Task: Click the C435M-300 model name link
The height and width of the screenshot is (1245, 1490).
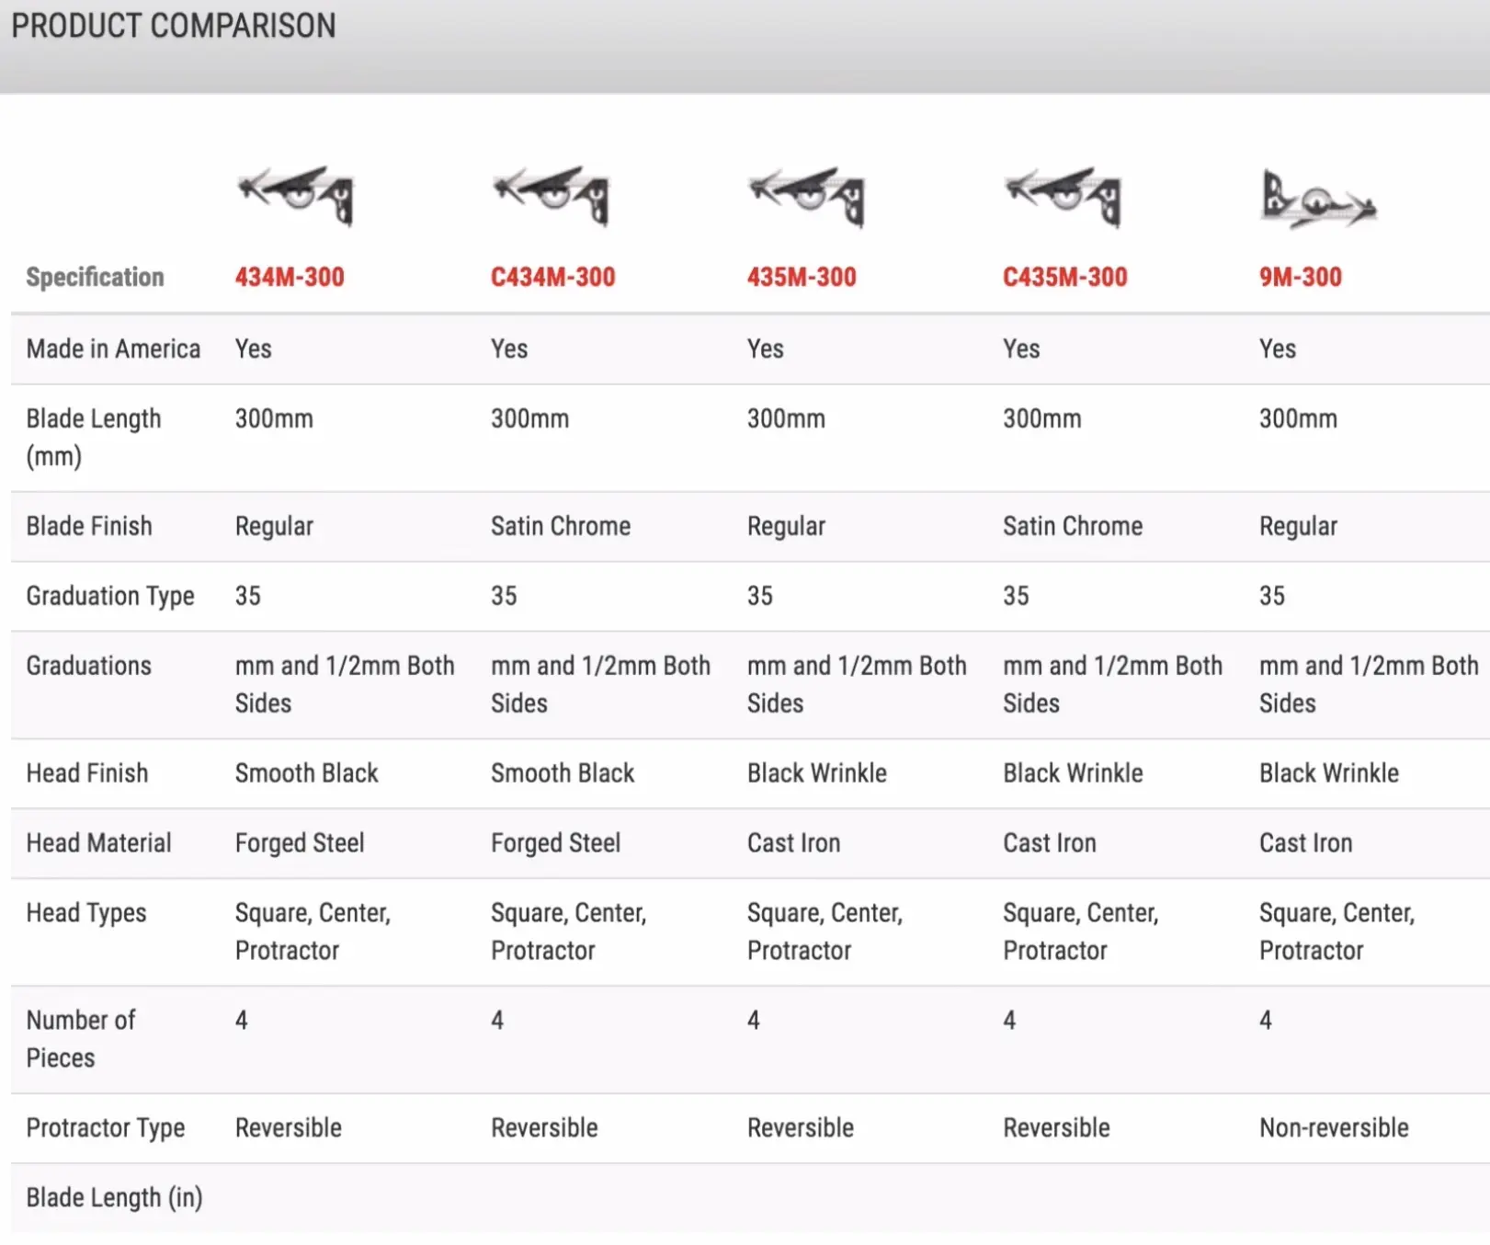Action: pos(1064,277)
